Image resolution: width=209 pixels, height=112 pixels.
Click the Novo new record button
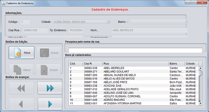point(22,53)
